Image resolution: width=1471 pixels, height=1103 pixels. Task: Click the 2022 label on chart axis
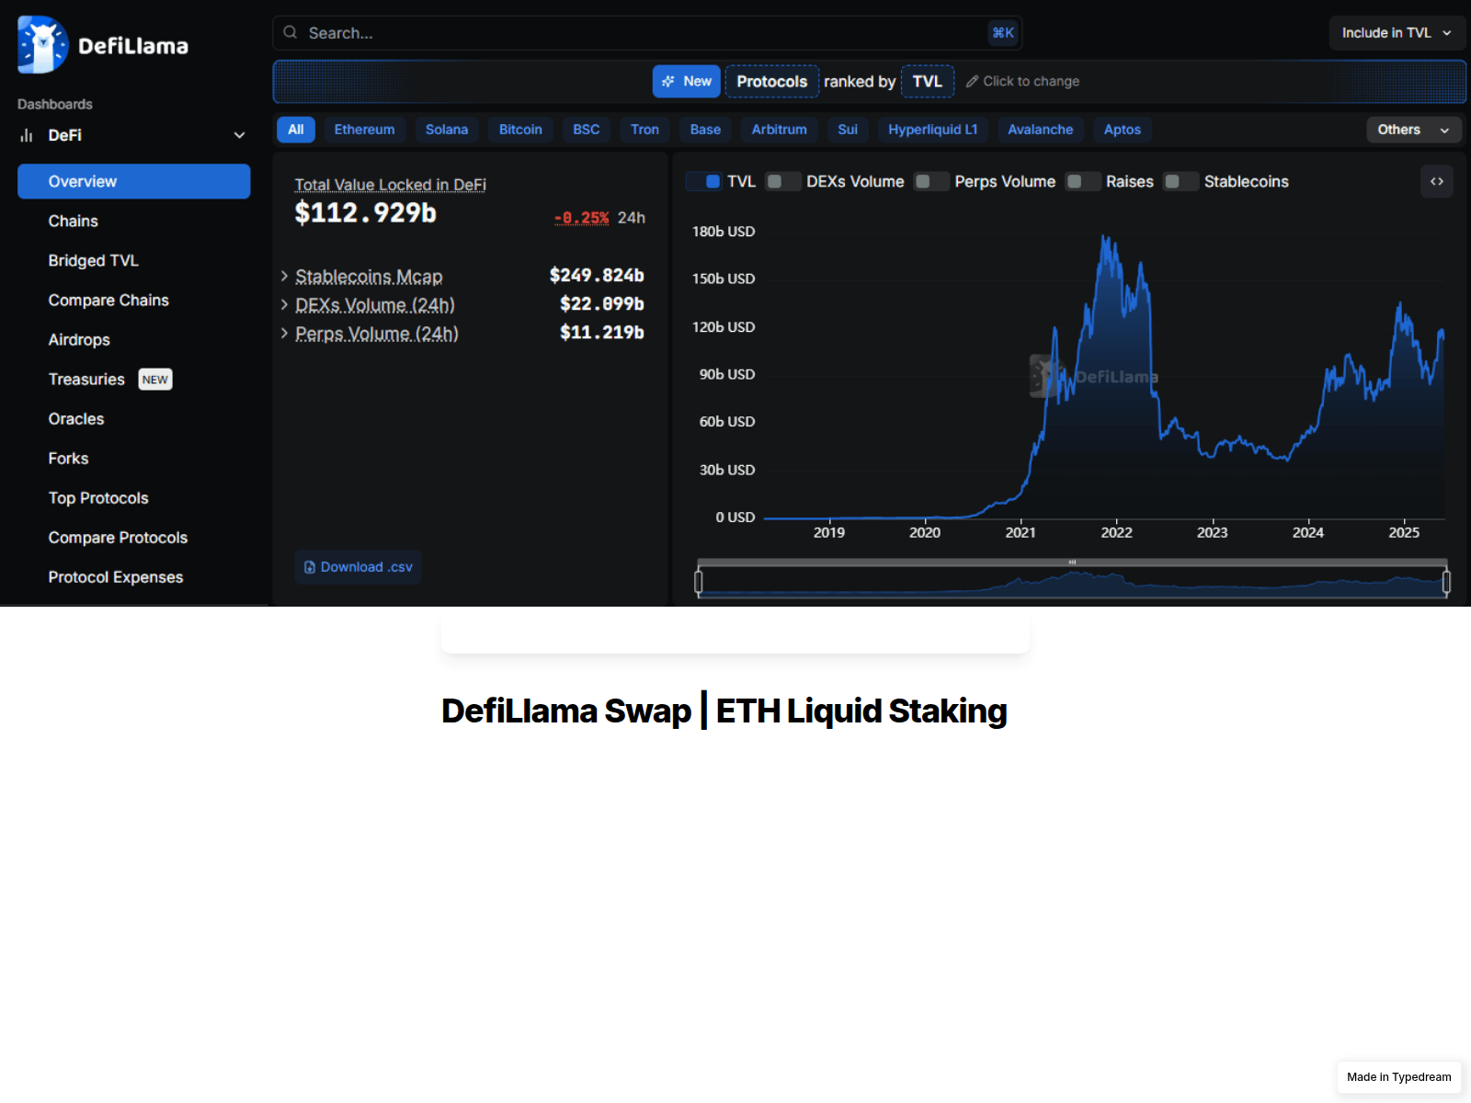point(1117,532)
